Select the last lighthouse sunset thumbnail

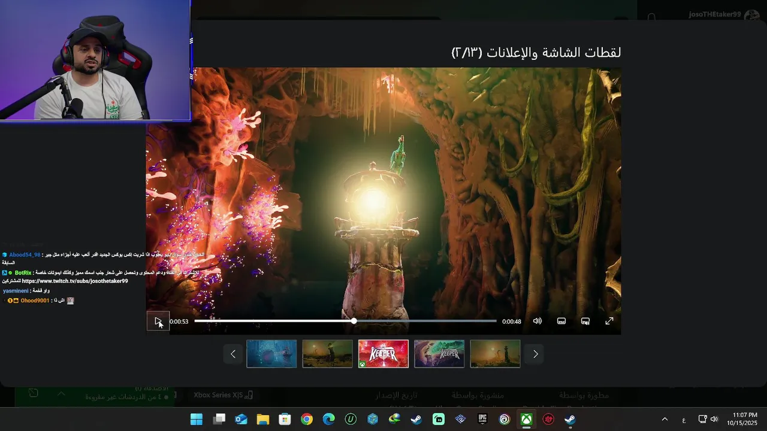(496, 354)
